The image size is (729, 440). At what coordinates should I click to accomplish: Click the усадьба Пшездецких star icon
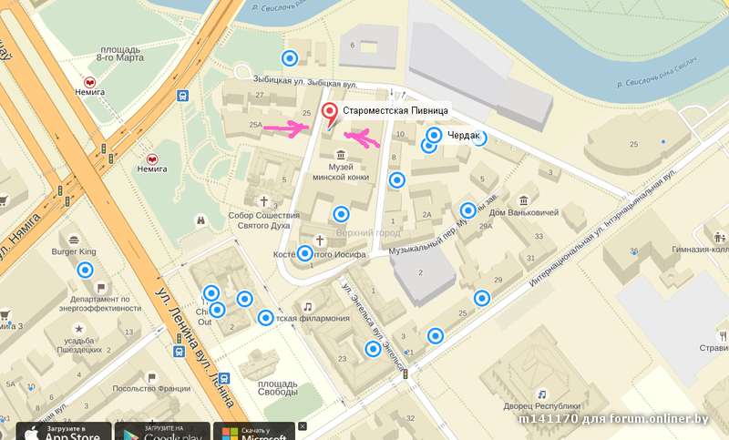pyautogui.click(x=78, y=329)
